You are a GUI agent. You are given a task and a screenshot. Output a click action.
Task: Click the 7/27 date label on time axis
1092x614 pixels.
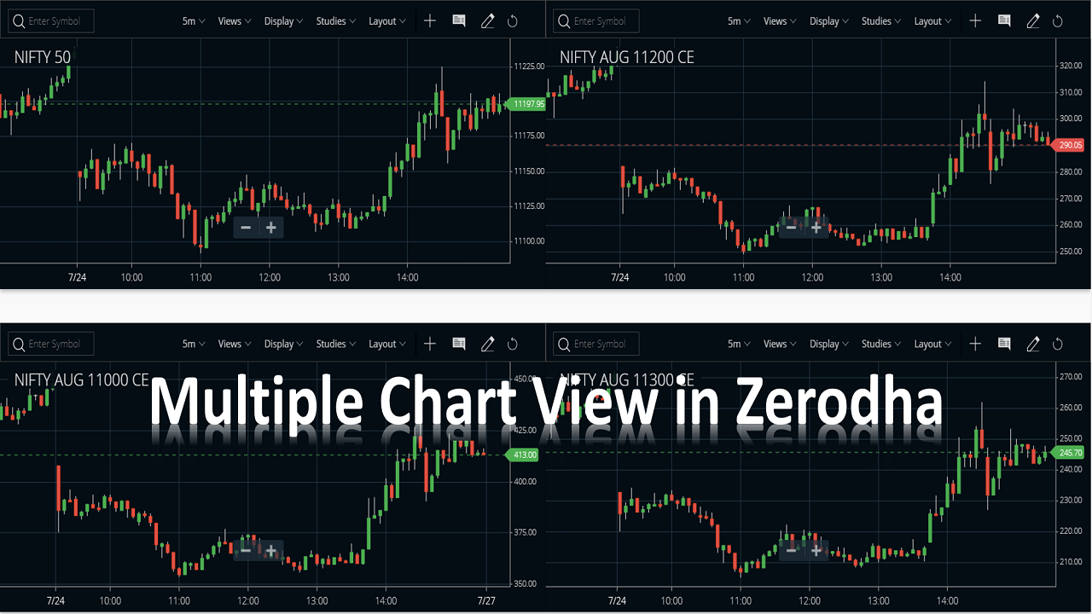485,600
